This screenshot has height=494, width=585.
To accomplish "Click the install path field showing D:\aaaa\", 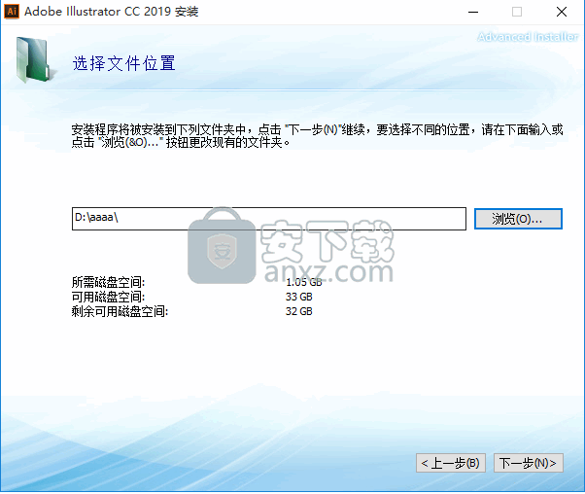I will [x=269, y=219].
